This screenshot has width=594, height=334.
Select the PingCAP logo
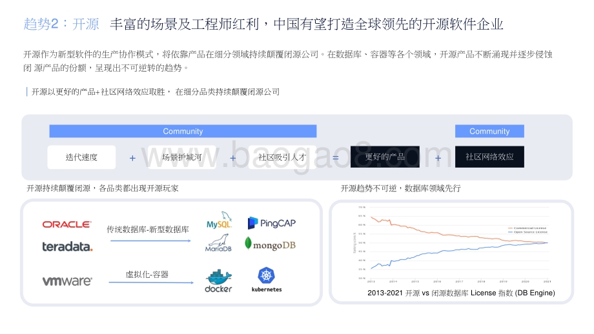tap(272, 223)
